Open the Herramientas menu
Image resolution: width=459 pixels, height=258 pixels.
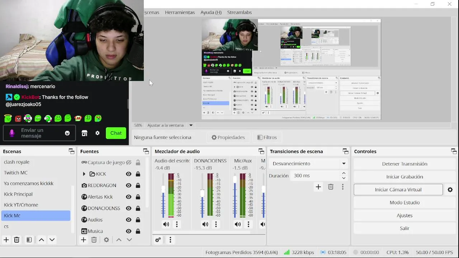coord(180,12)
